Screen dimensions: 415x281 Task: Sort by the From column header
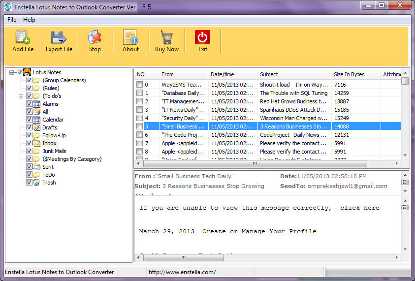(183, 74)
